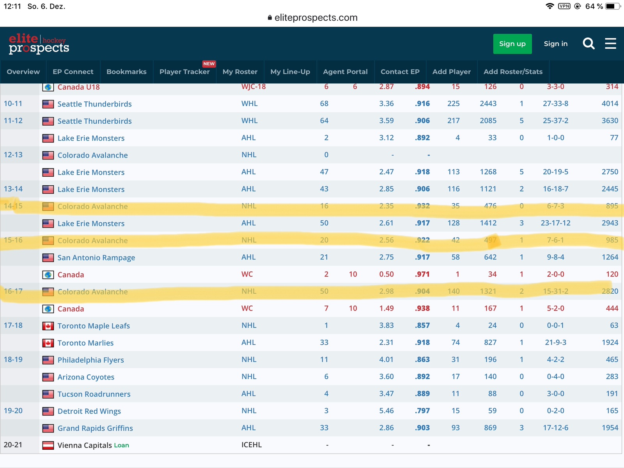Click the Sign in link
This screenshot has height=468, width=624.
tap(555, 44)
